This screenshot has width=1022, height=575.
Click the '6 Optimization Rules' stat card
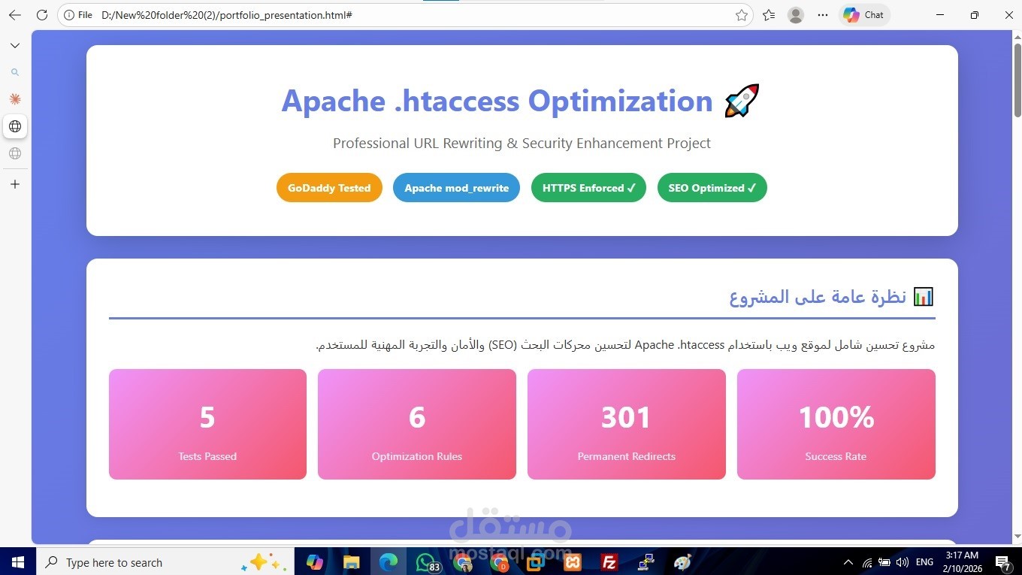417,424
